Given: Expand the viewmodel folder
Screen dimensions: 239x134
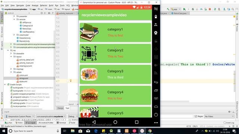Looking at the screenshot, I should point(14,35).
